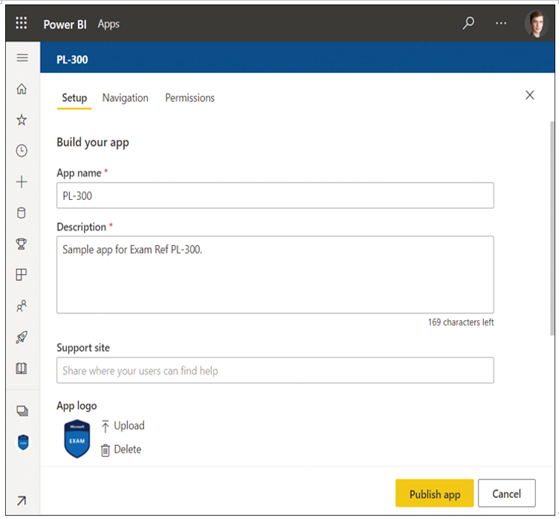
Task: Delete the app logo
Action: [121, 450]
